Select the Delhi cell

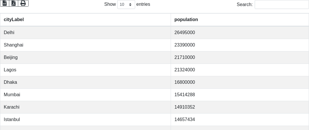[x=9, y=33]
